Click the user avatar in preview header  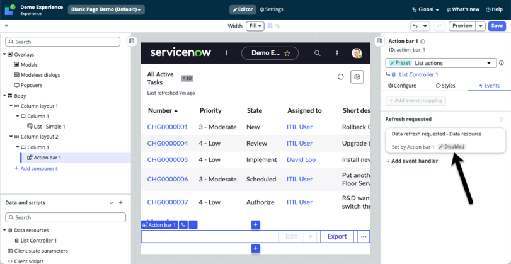coord(357,53)
